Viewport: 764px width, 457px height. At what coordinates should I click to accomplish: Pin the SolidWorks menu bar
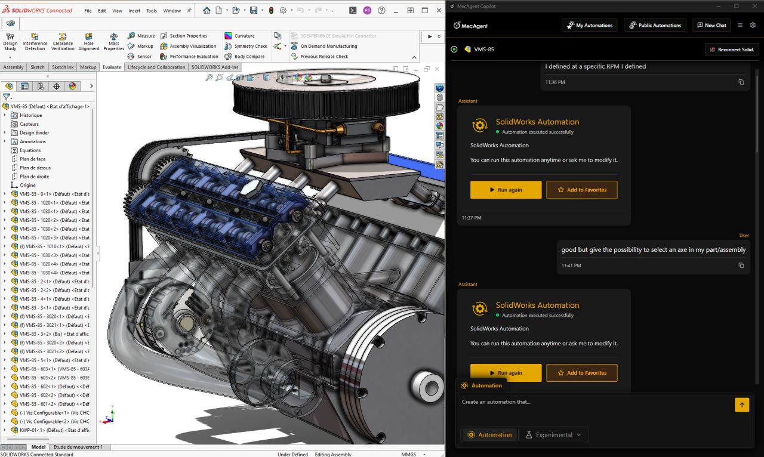coord(189,10)
